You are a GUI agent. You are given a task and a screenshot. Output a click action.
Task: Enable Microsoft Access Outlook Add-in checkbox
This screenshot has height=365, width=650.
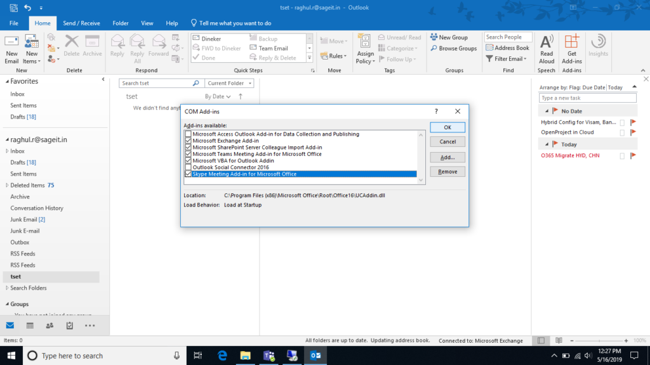[188, 134]
